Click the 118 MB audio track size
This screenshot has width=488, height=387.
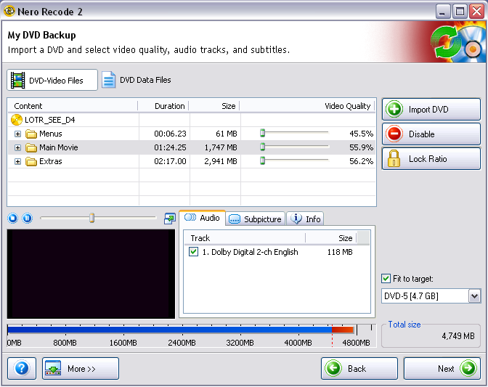[x=340, y=252]
